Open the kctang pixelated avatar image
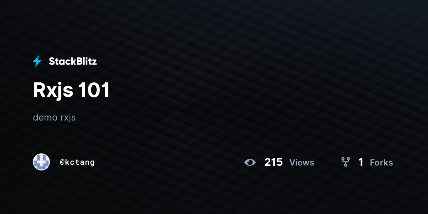This screenshot has height=214, width=428. 41,162
